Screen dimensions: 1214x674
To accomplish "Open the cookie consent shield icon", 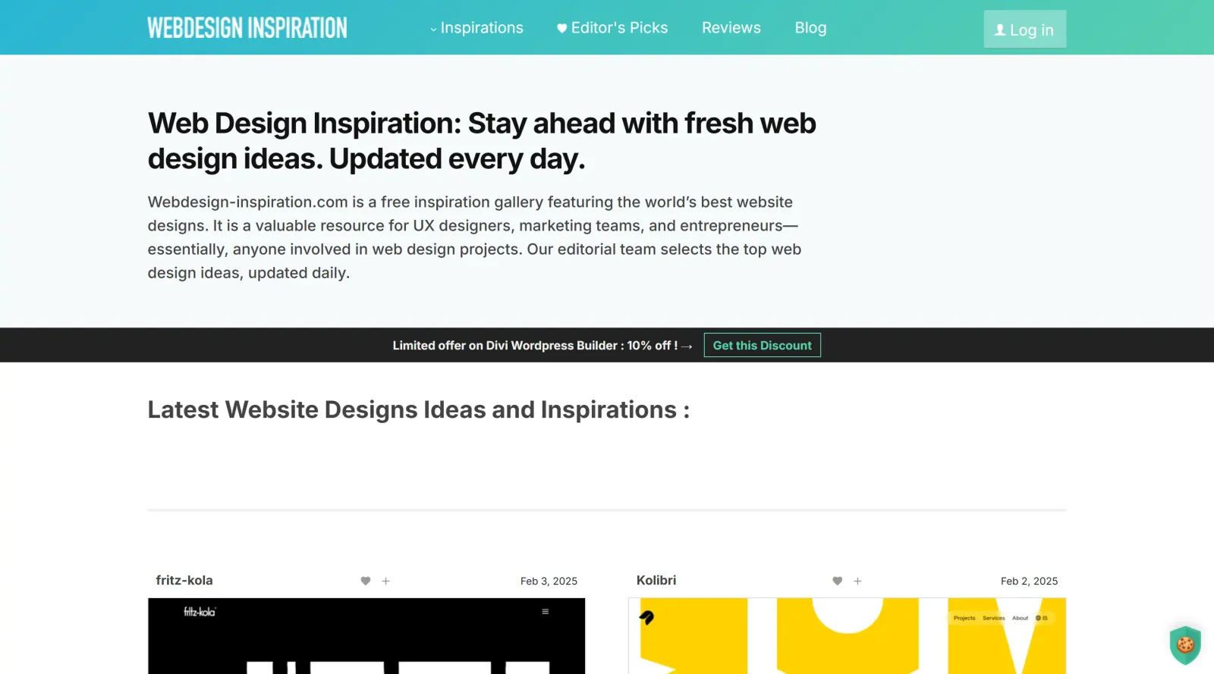I will (1184, 646).
